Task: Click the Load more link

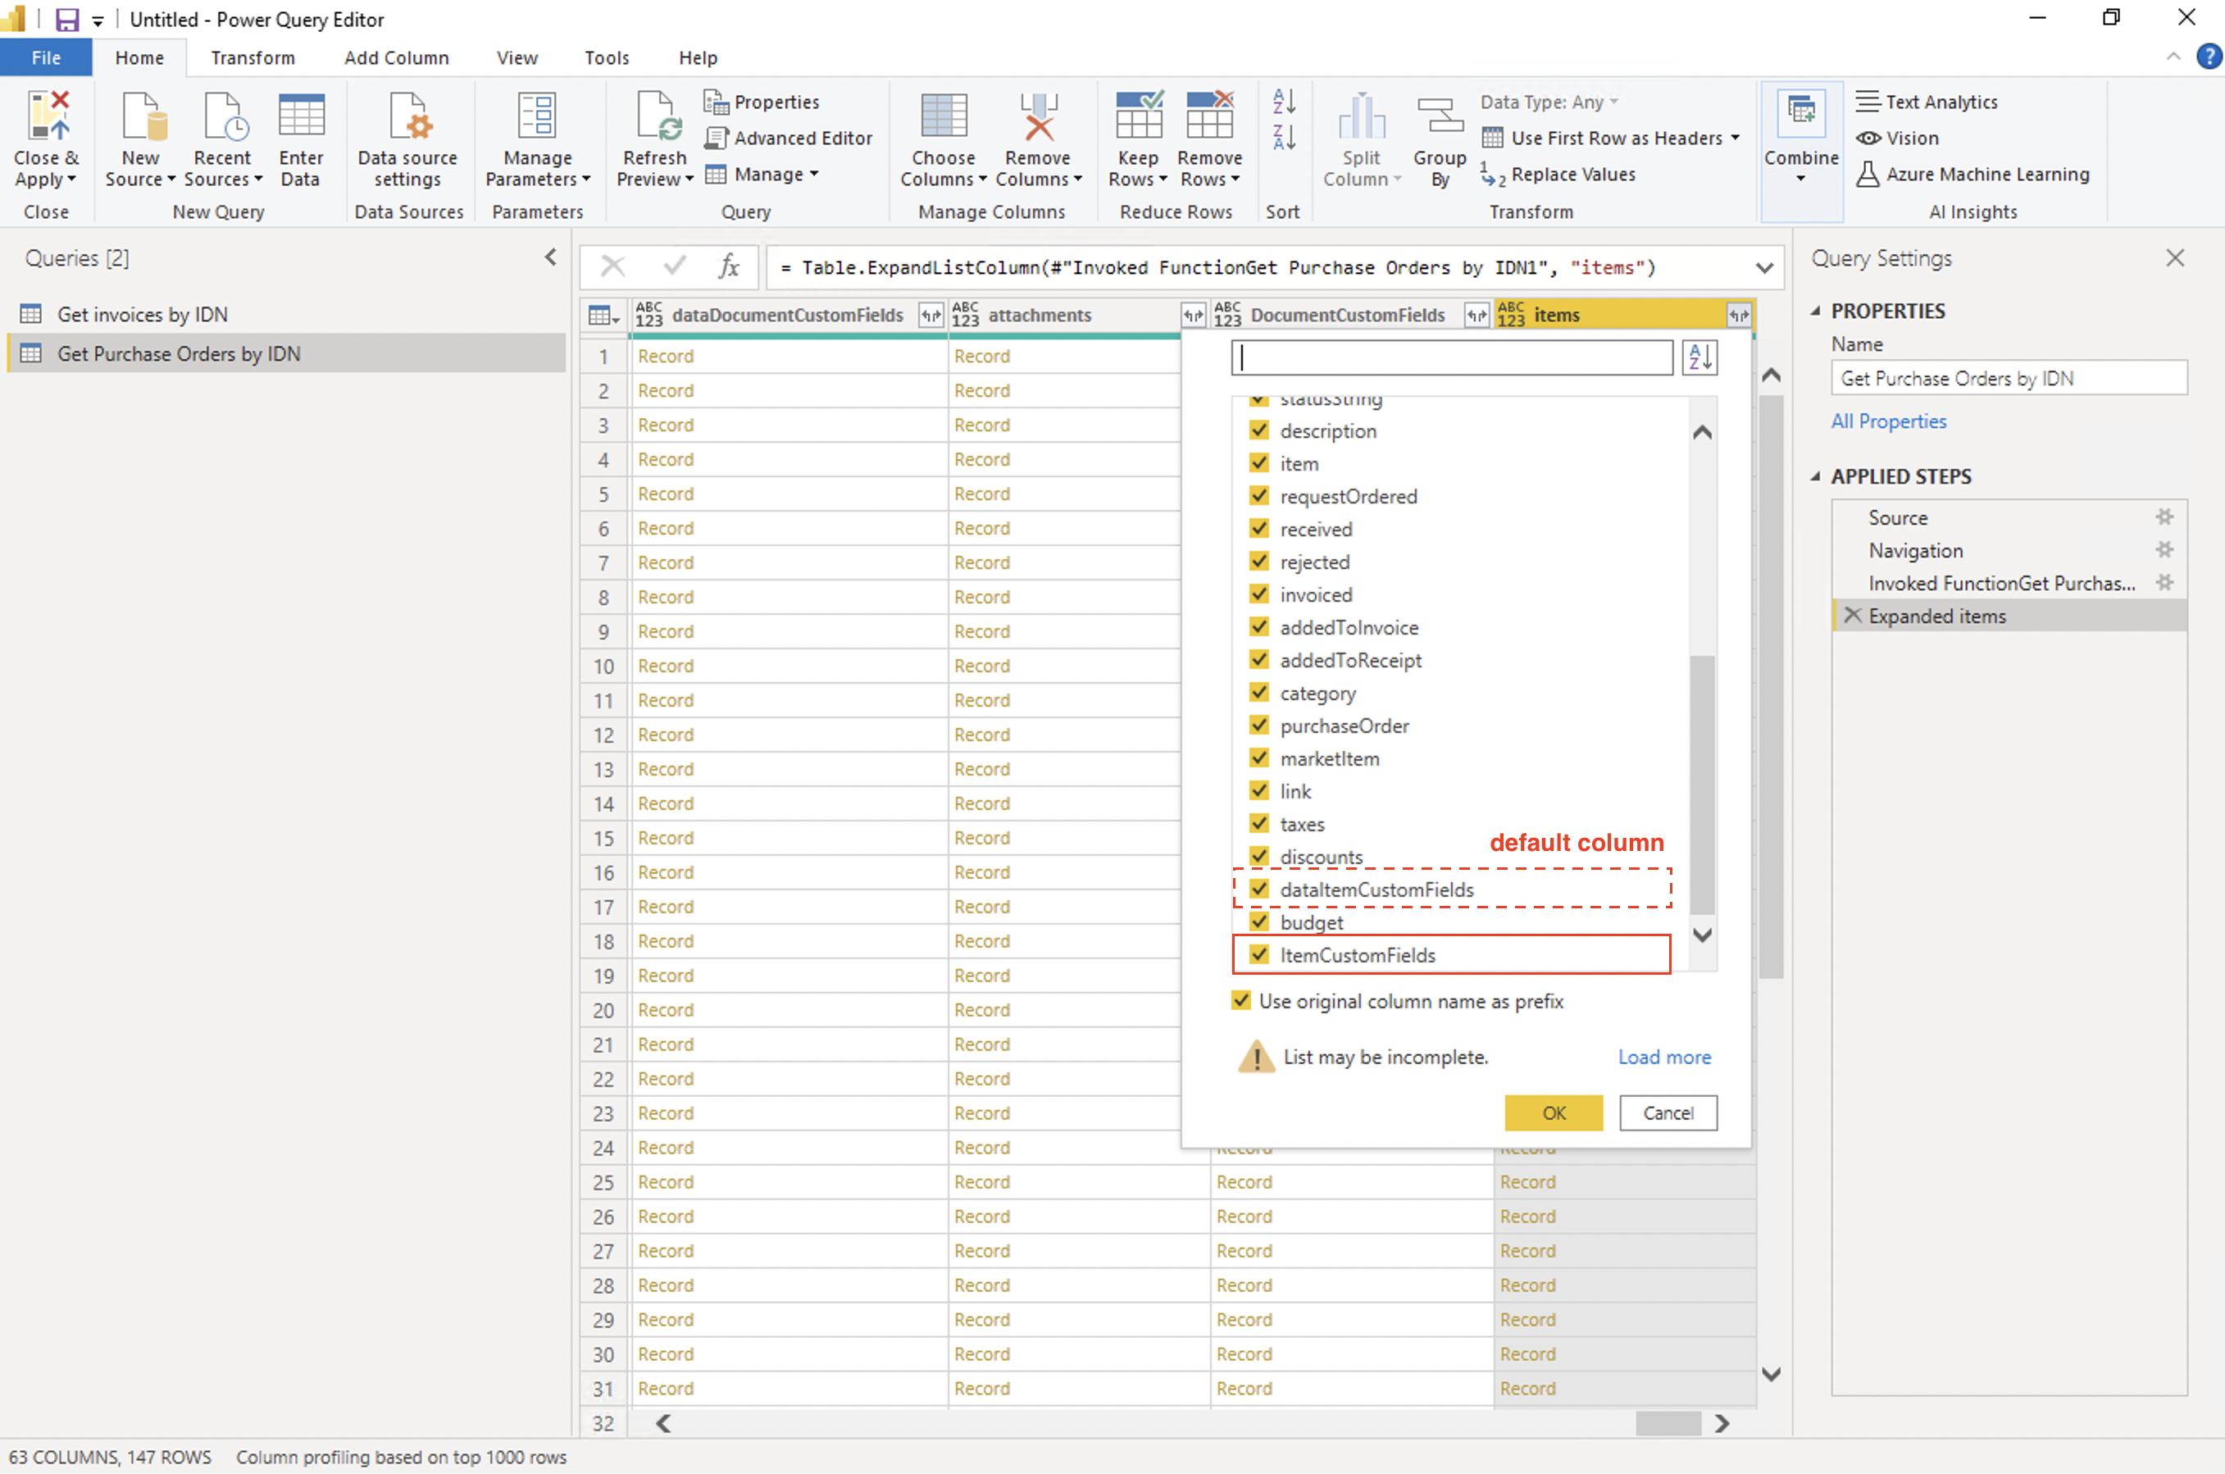Action: pos(1663,1057)
